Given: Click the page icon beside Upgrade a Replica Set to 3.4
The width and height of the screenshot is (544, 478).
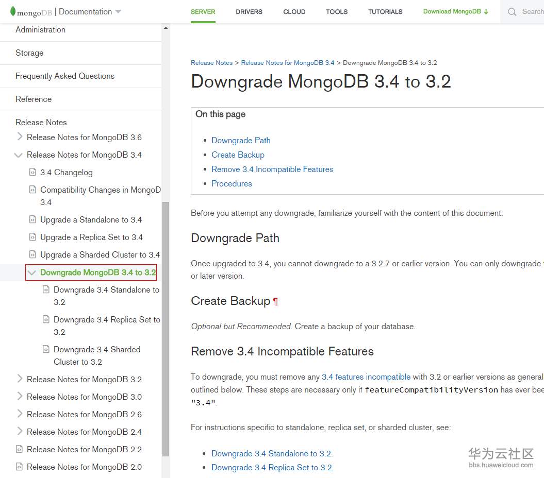Looking at the screenshot, I should point(32,237).
